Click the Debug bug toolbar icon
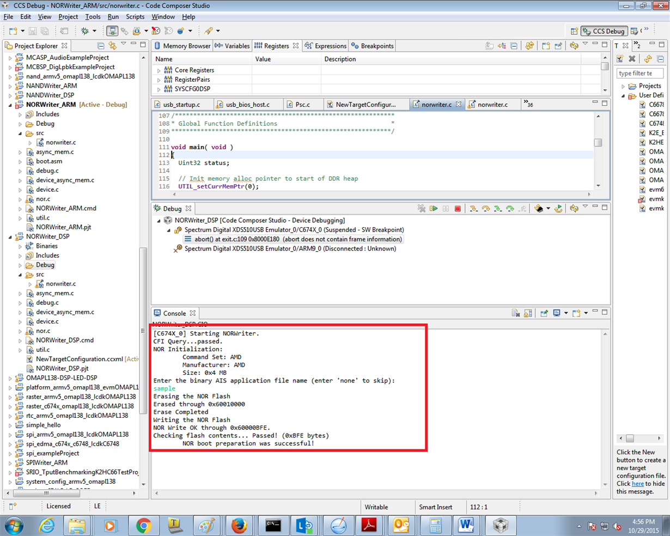 (x=85, y=31)
